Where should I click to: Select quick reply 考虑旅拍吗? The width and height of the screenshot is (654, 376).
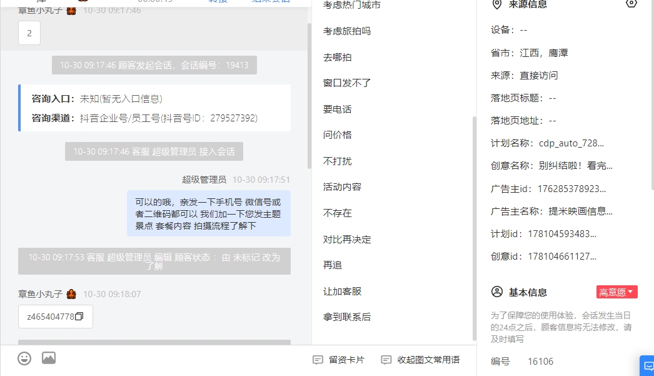tap(347, 31)
